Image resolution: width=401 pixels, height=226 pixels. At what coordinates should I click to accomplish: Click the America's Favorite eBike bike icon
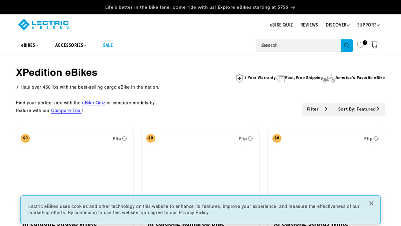click(x=329, y=78)
